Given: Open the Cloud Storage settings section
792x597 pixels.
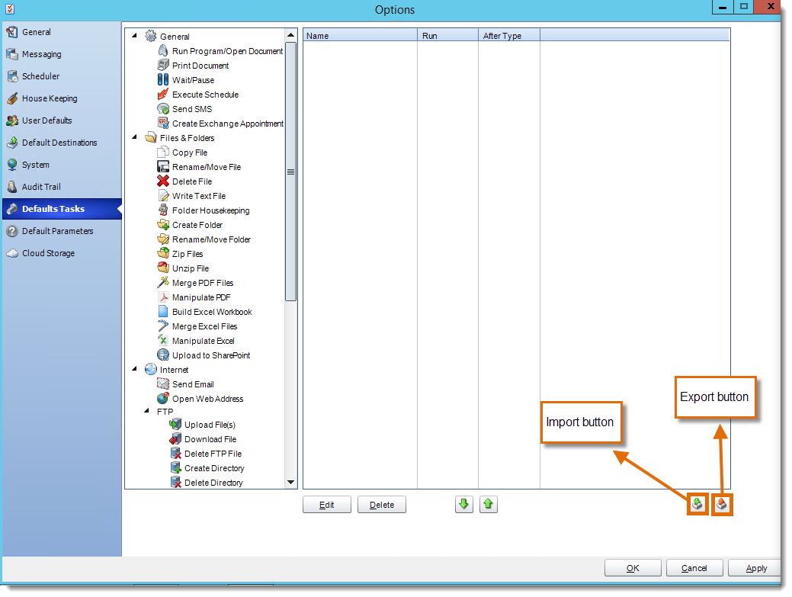Looking at the screenshot, I should 47,253.
